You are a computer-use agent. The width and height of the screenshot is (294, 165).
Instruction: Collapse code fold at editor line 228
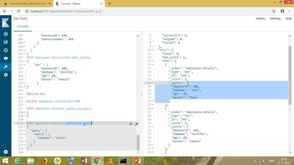tap(24, 112)
